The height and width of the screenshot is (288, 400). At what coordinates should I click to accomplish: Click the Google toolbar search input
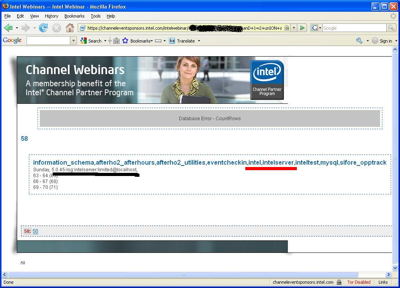tap(48, 41)
